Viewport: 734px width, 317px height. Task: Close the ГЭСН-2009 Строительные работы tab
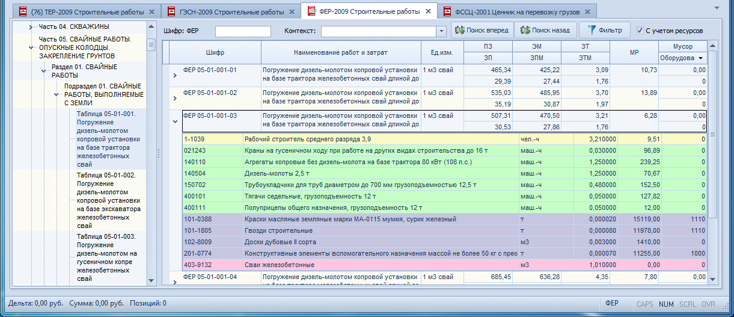pyautogui.click(x=292, y=11)
